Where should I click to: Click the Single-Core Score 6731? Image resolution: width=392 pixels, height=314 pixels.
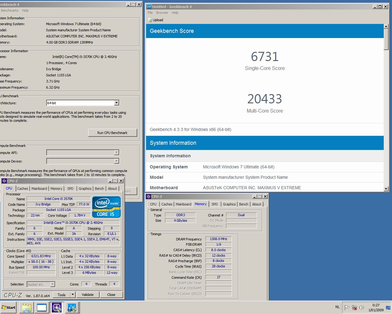265,57
